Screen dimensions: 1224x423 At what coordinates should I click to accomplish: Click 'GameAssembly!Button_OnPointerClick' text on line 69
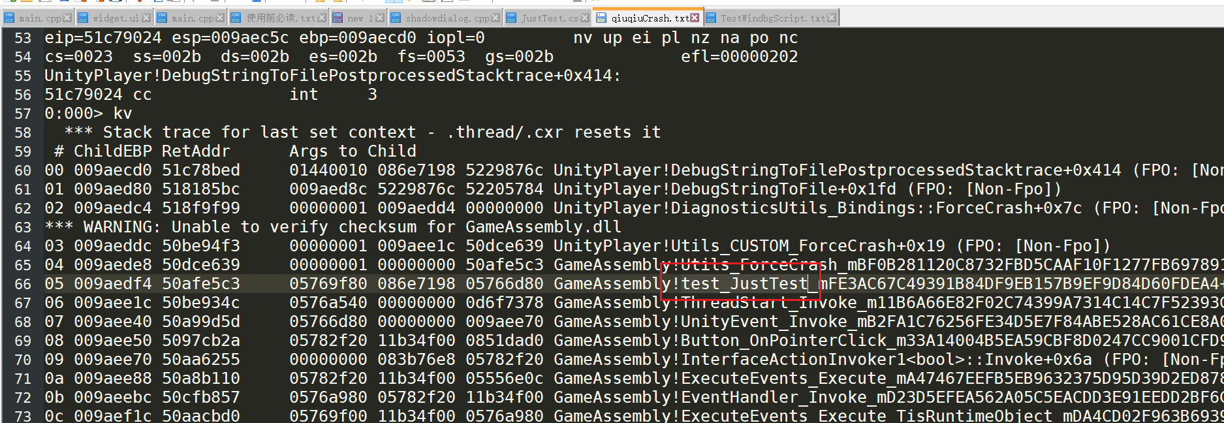(720, 341)
